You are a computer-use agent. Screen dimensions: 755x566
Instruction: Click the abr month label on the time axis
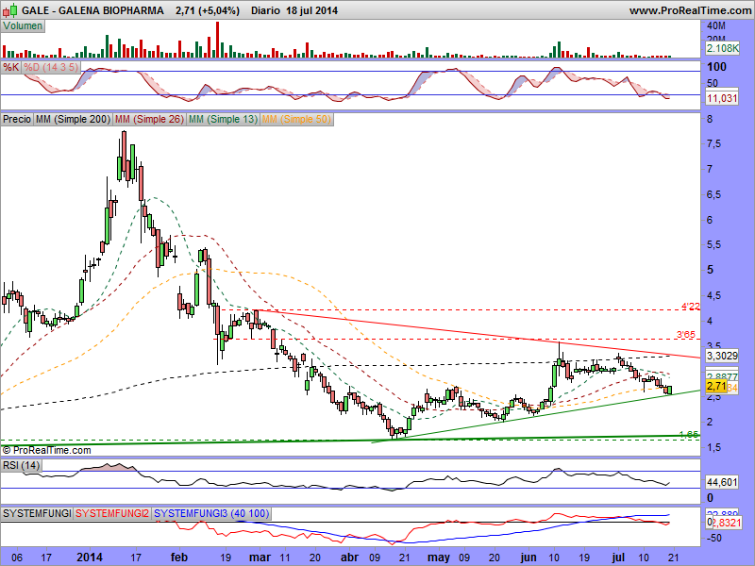click(349, 558)
